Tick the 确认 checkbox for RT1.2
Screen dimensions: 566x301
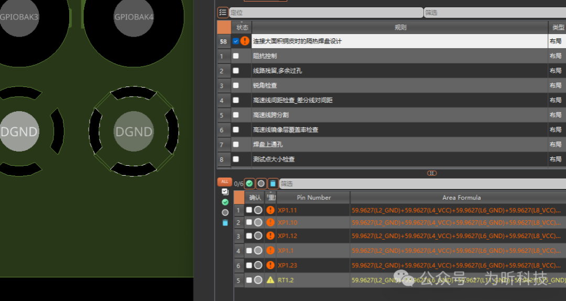point(249,279)
